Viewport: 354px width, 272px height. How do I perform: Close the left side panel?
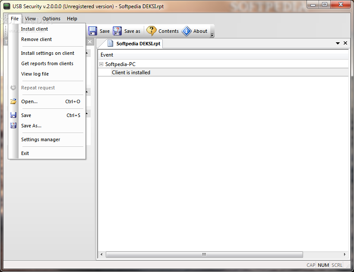(x=90, y=41)
